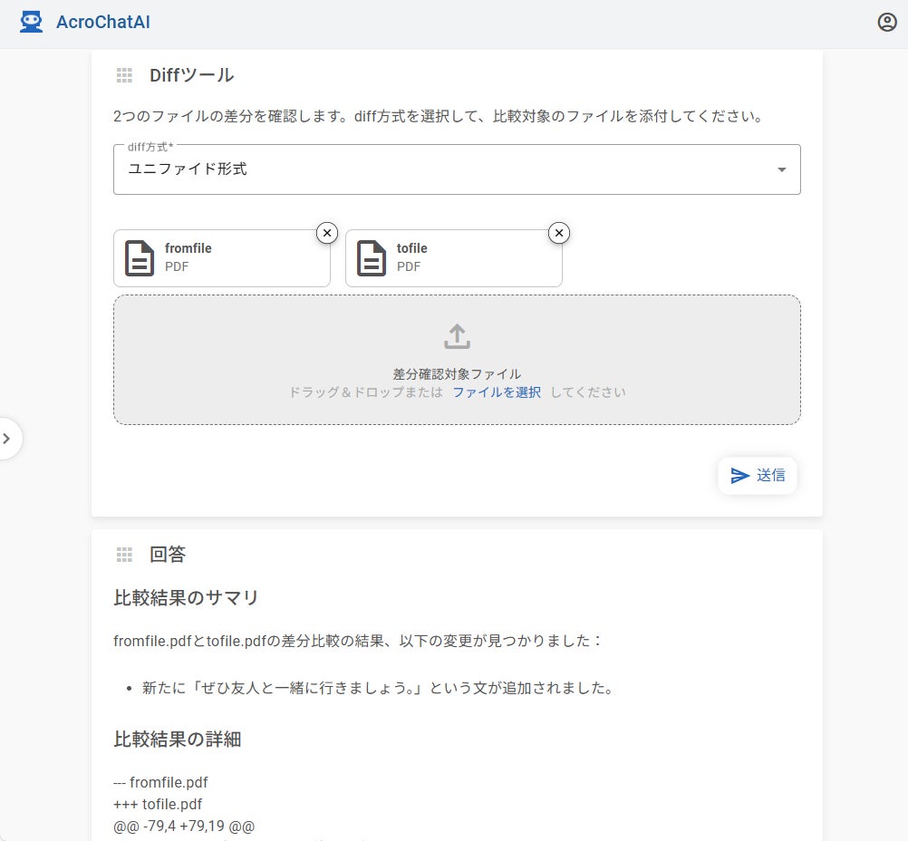Click the 差分確認対象ファイル drop zone label
The height and width of the screenshot is (841, 908).
[457, 373]
